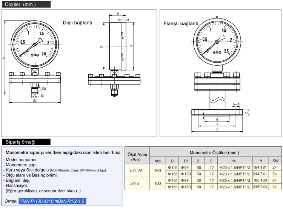Click 'GD=Gliserin dolgu, SD=Silikon dolgu' note
The image size is (283, 209).
pyautogui.click(x=78, y=170)
